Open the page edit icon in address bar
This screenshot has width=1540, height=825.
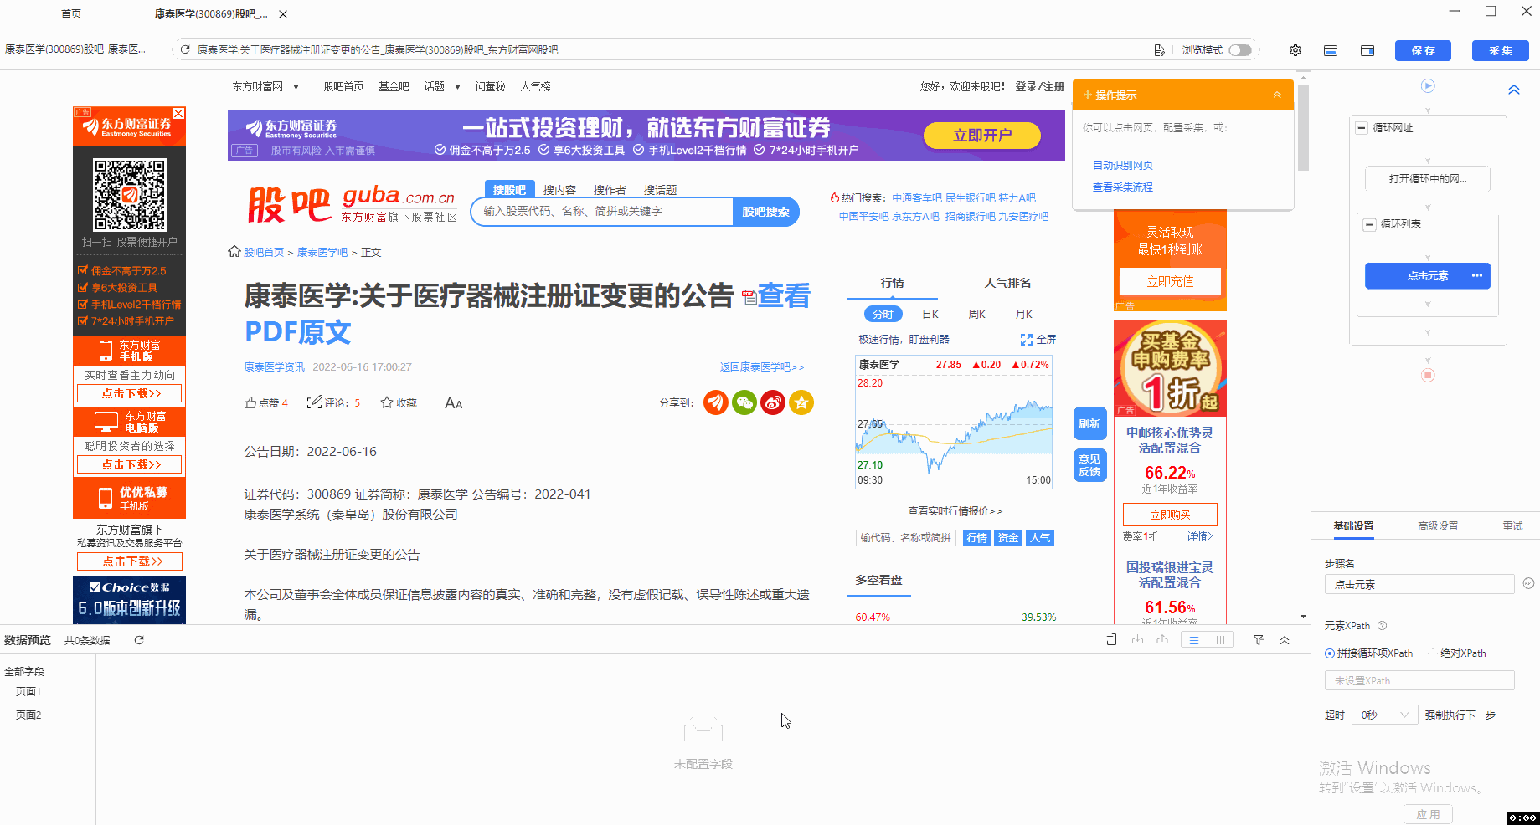[x=1159, y=50]
